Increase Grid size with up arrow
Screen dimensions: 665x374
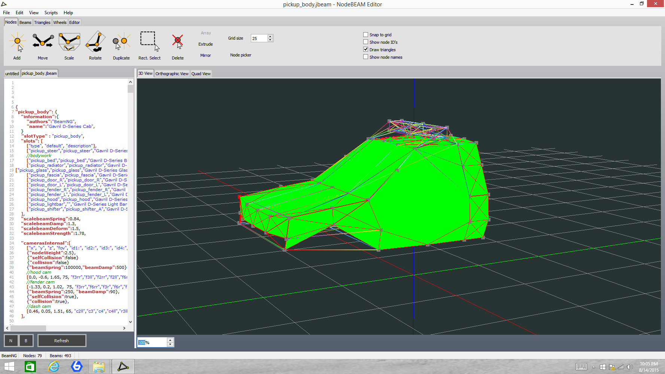tap(270, 36)
